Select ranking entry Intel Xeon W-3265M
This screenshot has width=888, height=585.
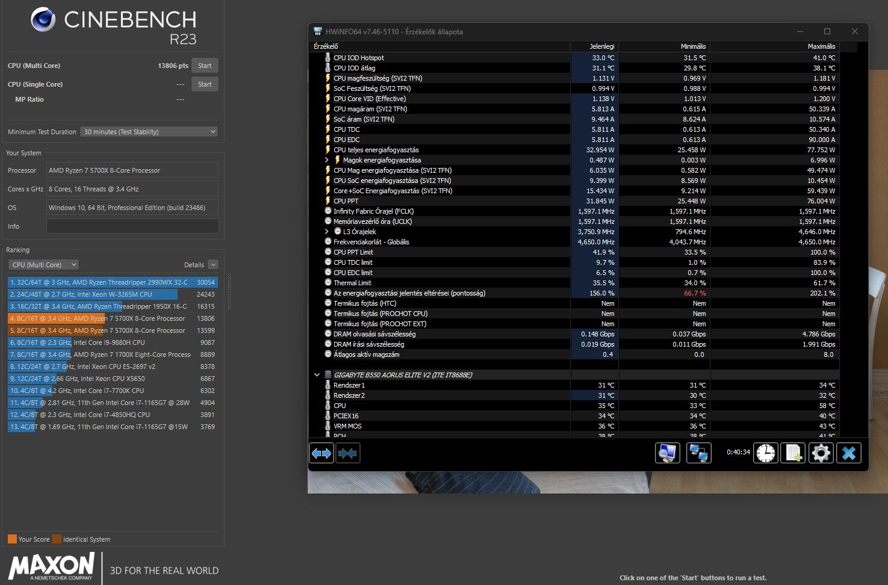point(113,294)
